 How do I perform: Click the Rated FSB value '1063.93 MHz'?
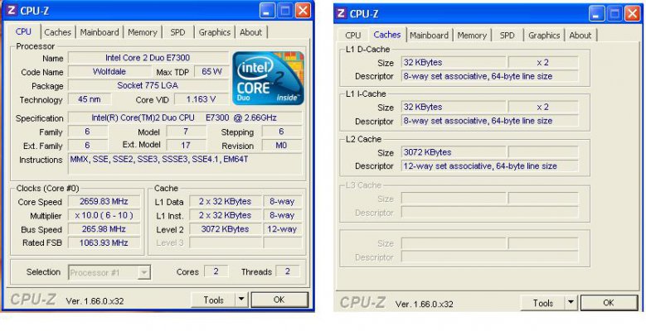coord(104,242)
